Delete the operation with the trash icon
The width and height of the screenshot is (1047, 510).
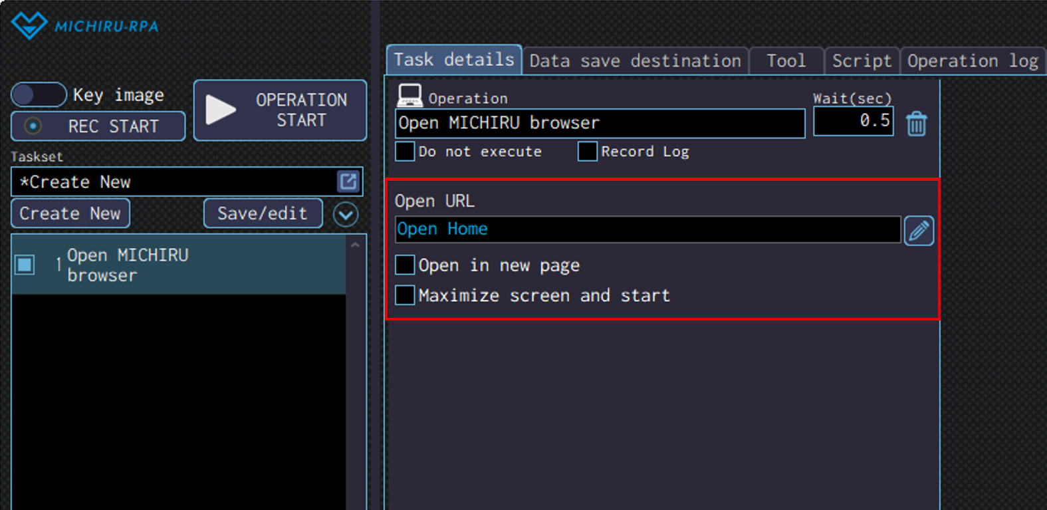click(916, 124)
